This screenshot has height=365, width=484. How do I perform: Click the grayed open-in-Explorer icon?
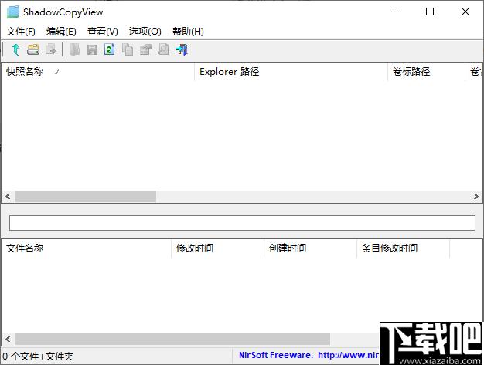74,49
